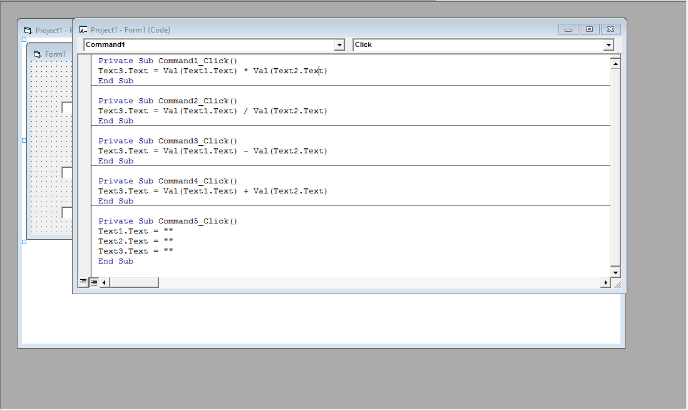
Task: Switch to Full Module View icon
Action: point(93,282)
